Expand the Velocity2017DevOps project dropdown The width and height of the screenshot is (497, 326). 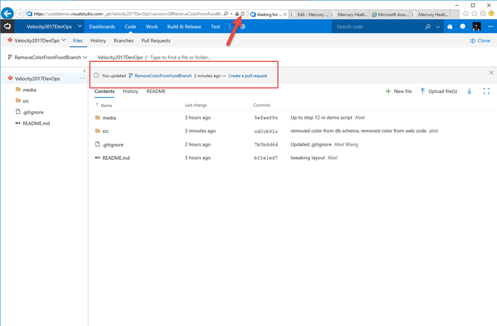click(80, 26)
